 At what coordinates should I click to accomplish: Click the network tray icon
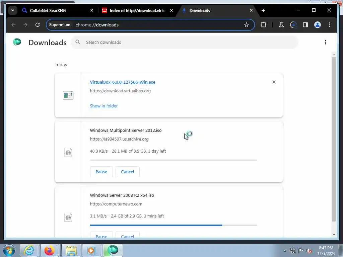[293, 251]
